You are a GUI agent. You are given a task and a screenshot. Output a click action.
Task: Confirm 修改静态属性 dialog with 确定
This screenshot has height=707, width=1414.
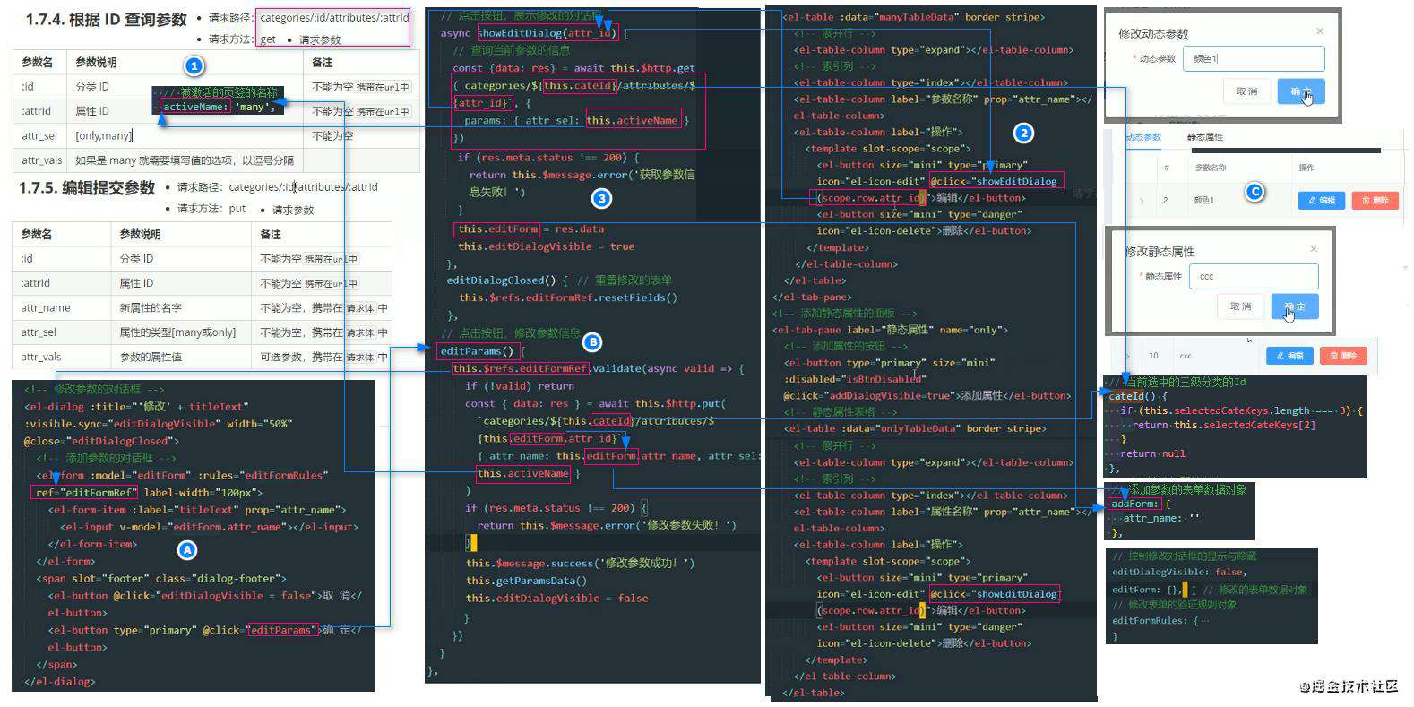pos(1295,306)
